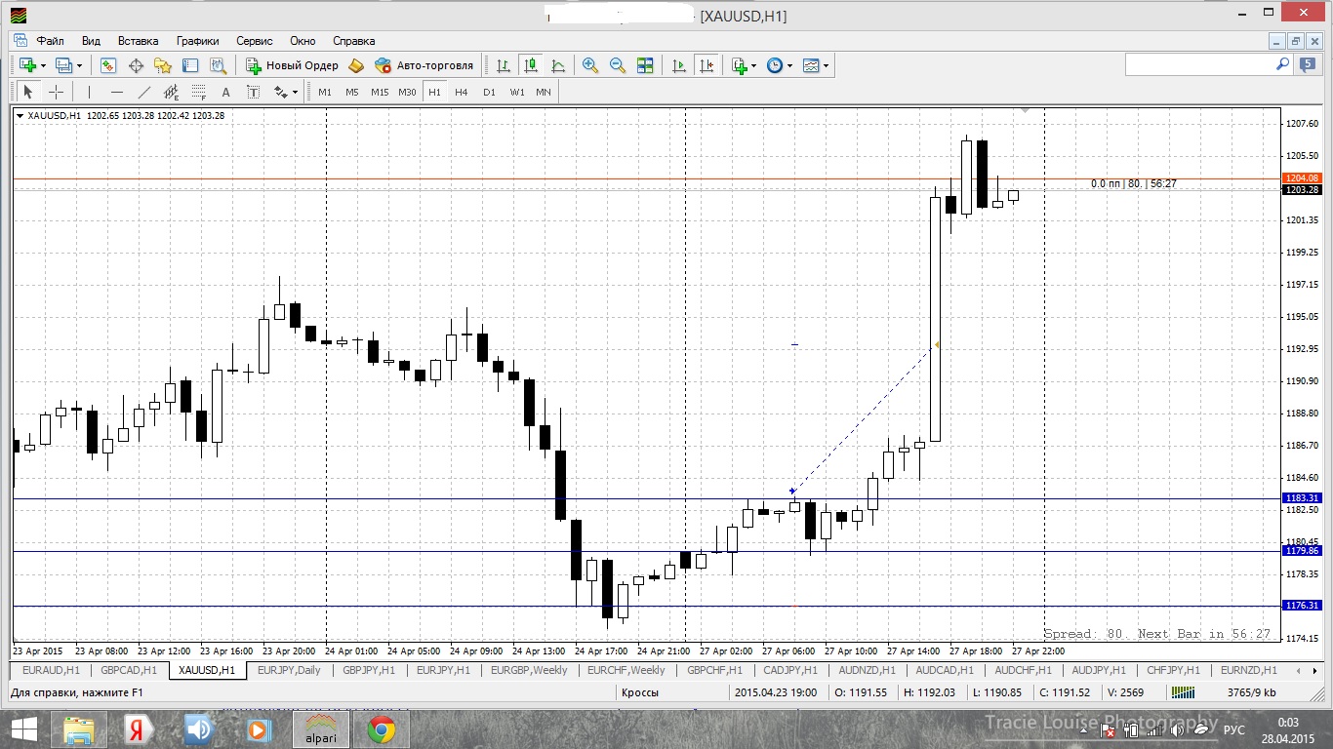Open Google Chrome from the taskbar
This screenshot has height=749, width=1333.
pyautogui.click(x=382, y=729)
